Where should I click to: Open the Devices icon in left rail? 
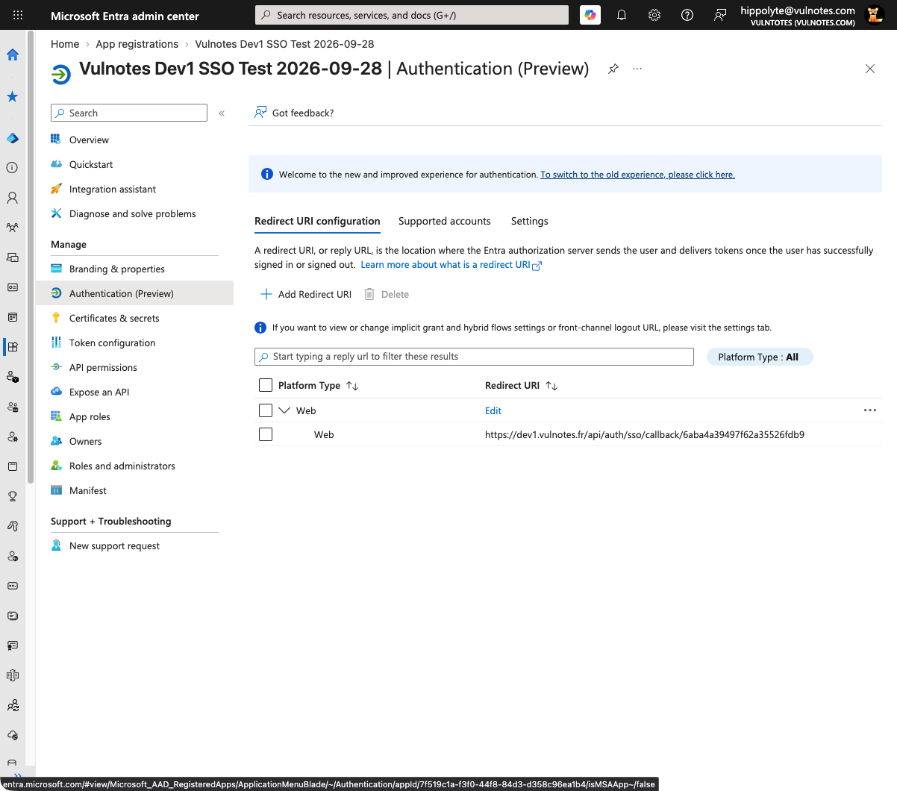13,257
